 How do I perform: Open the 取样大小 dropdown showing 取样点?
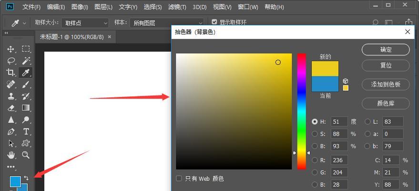[85, 23]
